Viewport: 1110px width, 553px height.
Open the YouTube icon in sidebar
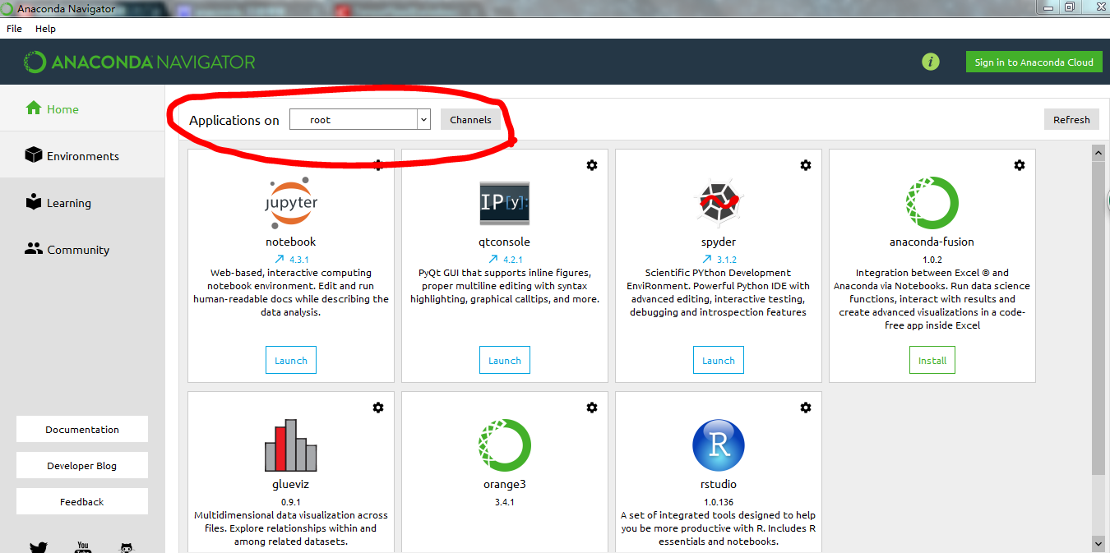coord(82,547)
